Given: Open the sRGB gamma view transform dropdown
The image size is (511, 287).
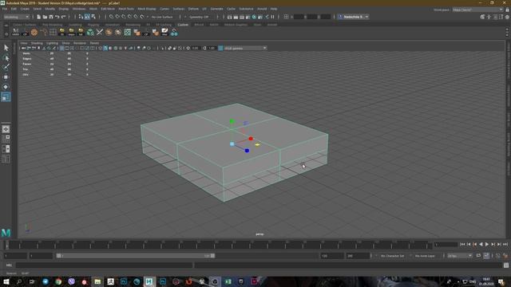Looking at the screenshot, I should coord(245,48).
